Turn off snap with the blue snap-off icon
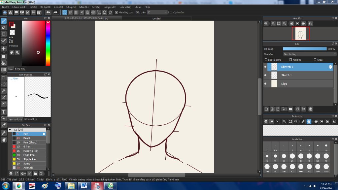Image resolution: width=338 pixels, height=190 pixels. [64, 12]
